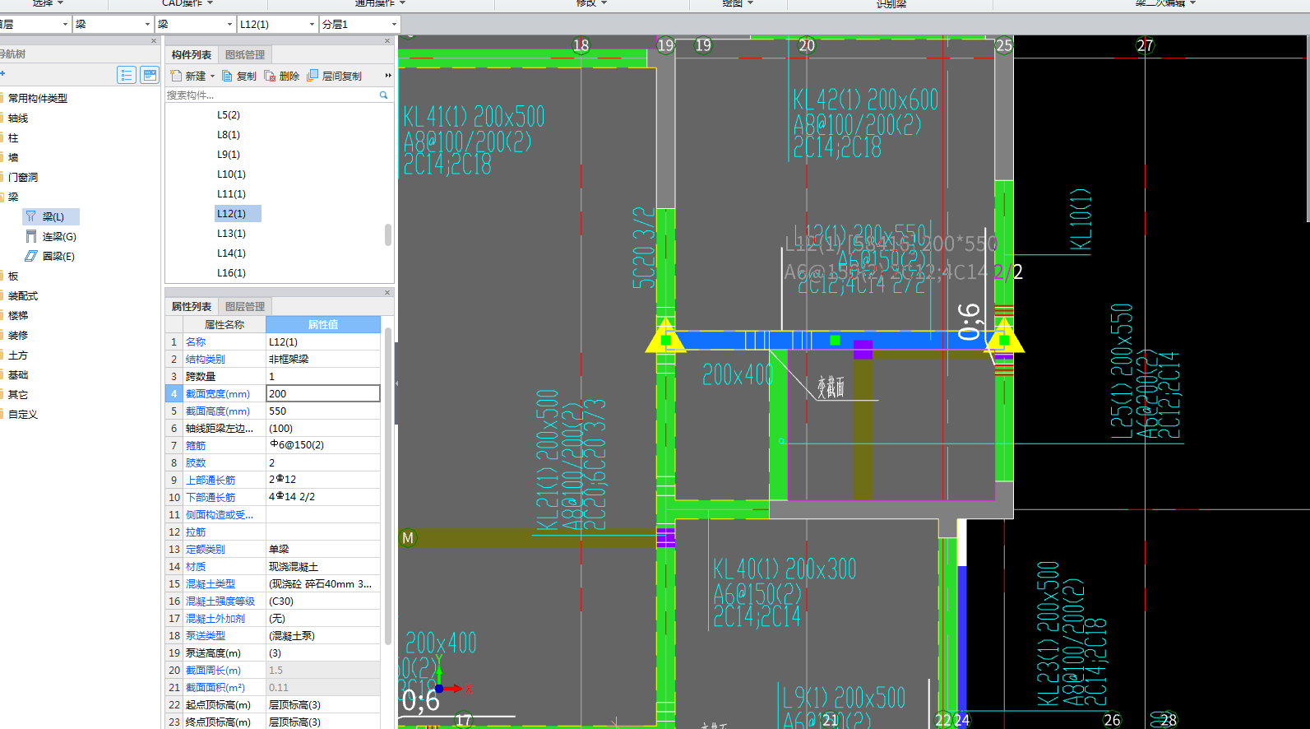The height and width of the screenshot is (729, 1310).
Task: Click the 混凝土强度等级 property name link
Action: pos(220,601)
